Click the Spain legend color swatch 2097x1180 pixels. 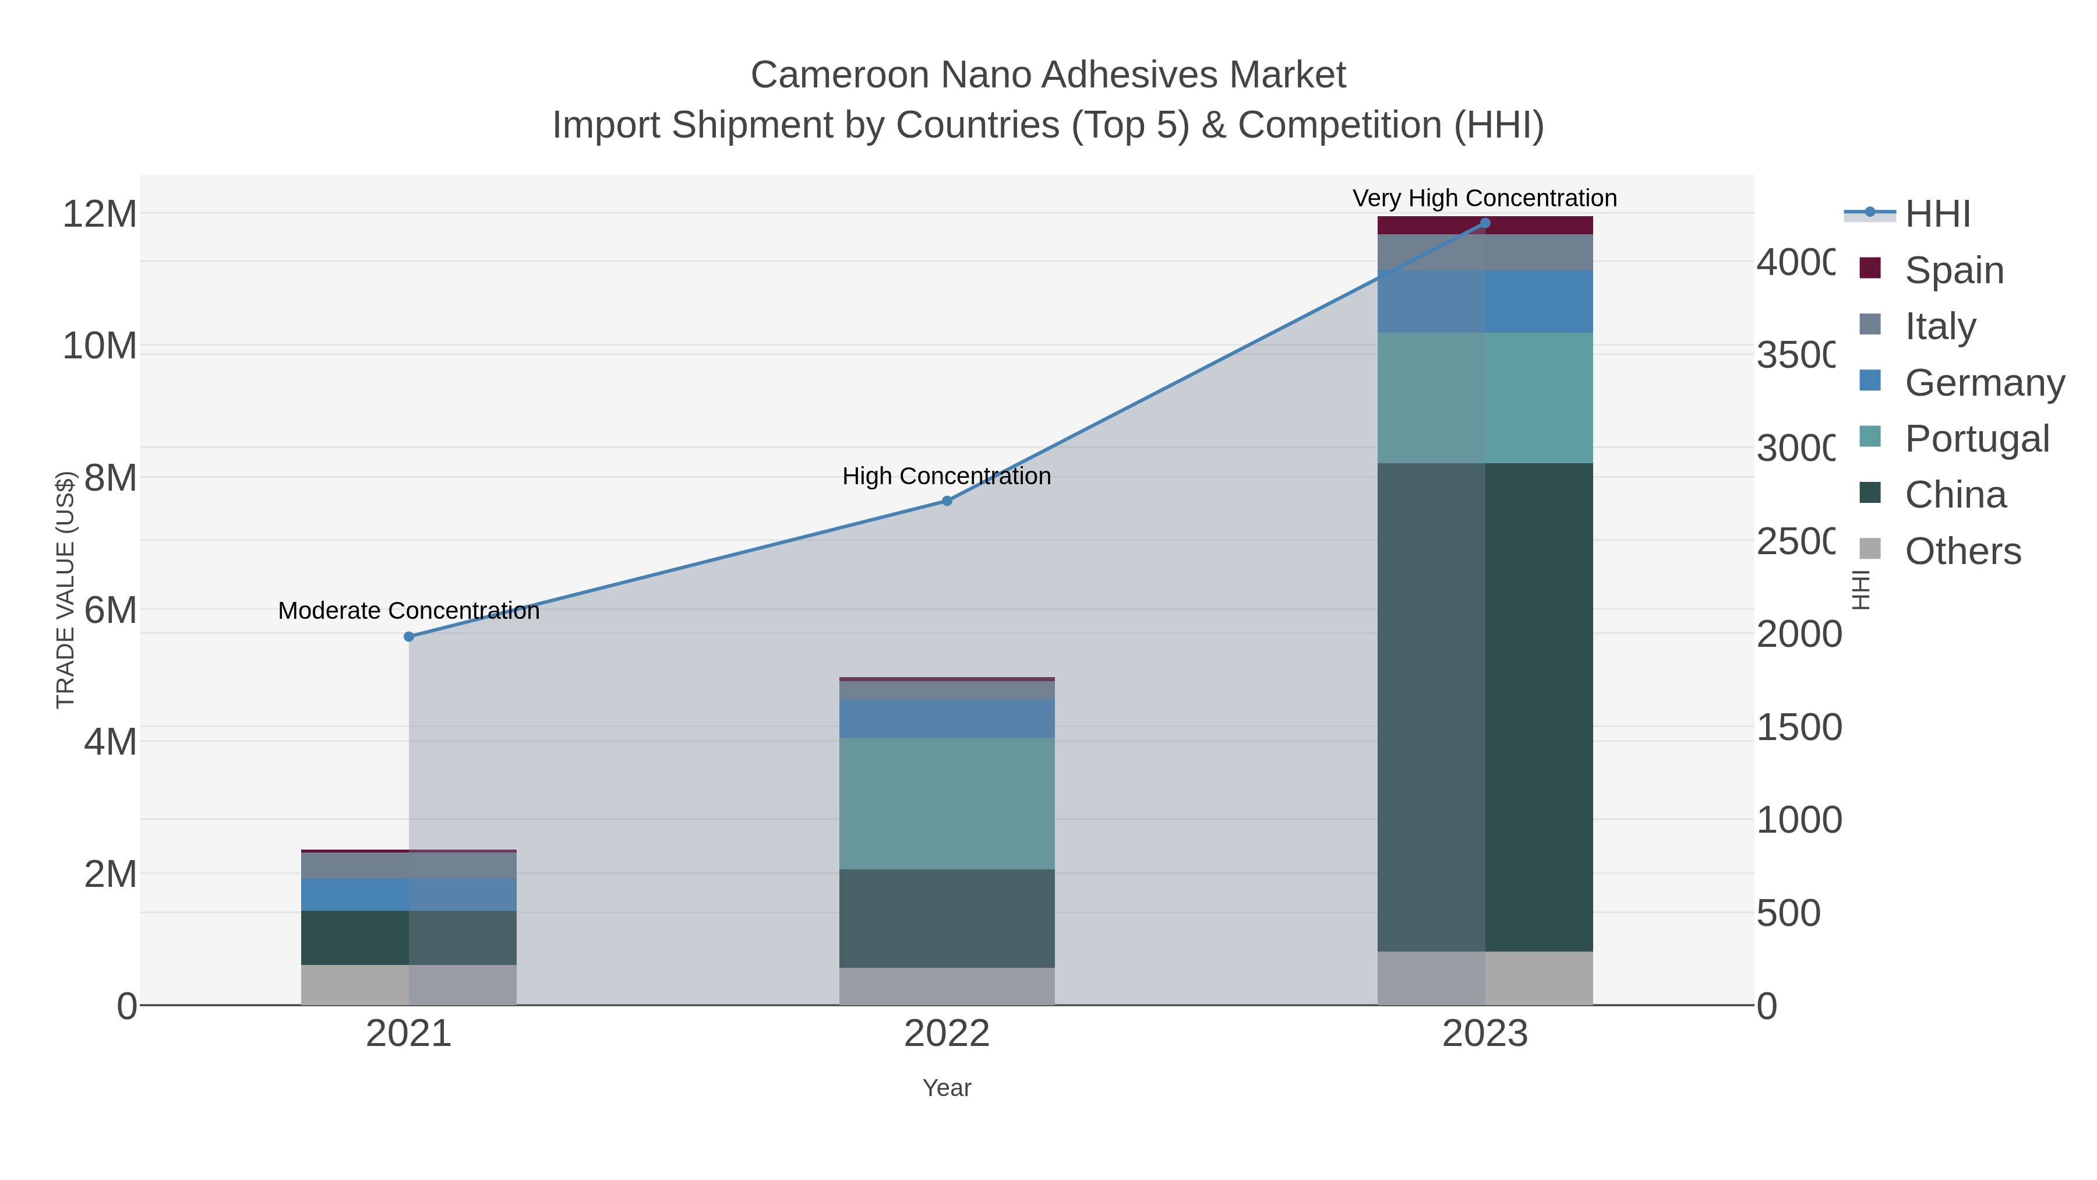point(1870,268)
